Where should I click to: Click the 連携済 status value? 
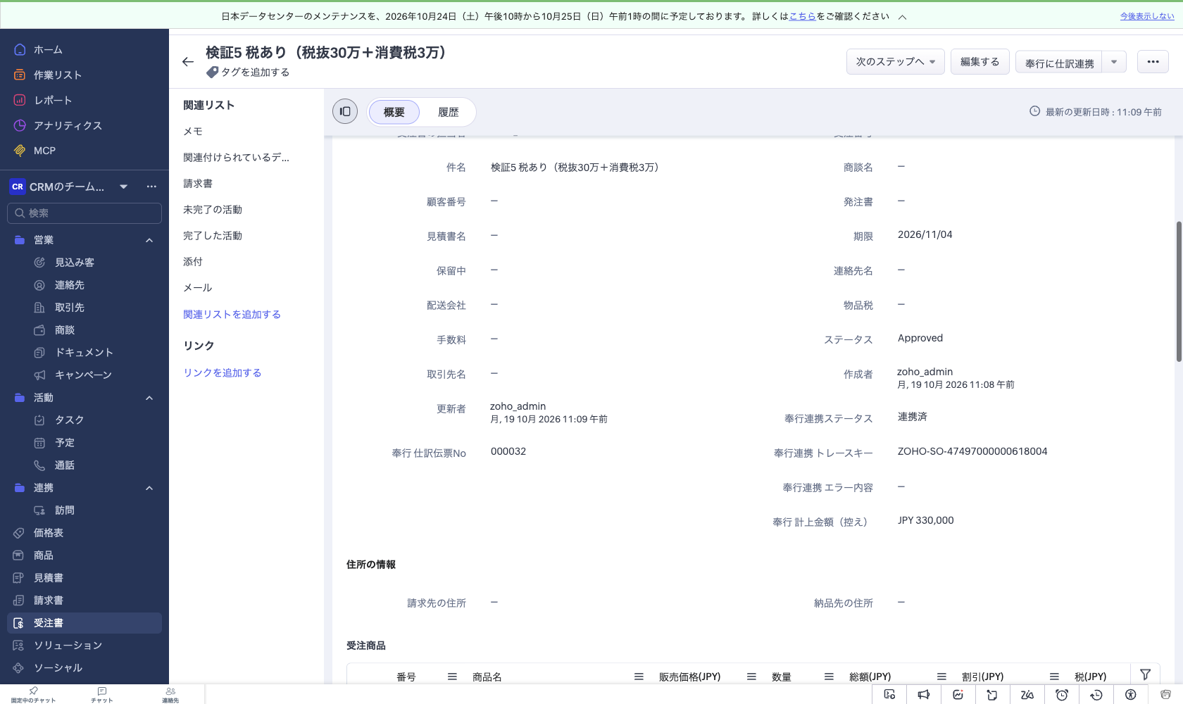point(913,417)
